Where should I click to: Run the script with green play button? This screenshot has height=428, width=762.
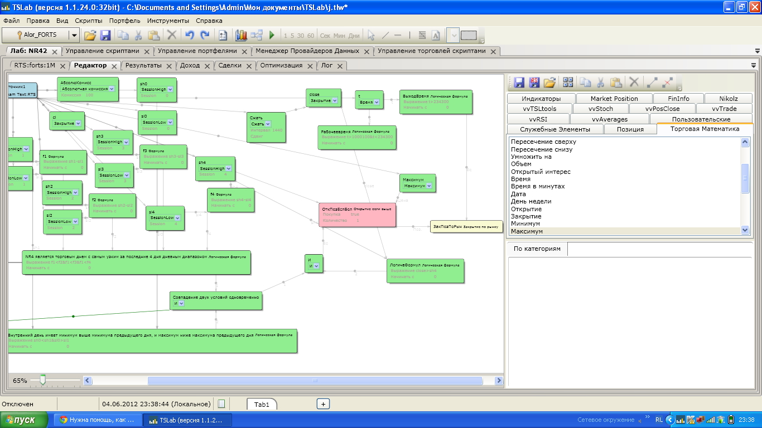(272, 35)
